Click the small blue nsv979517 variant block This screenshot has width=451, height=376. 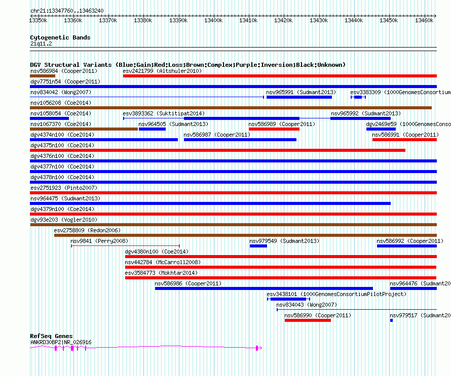(x=392, y=320)
